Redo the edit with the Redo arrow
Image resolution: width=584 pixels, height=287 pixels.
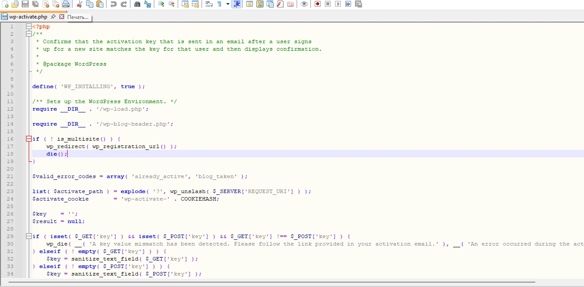[124, 4]
